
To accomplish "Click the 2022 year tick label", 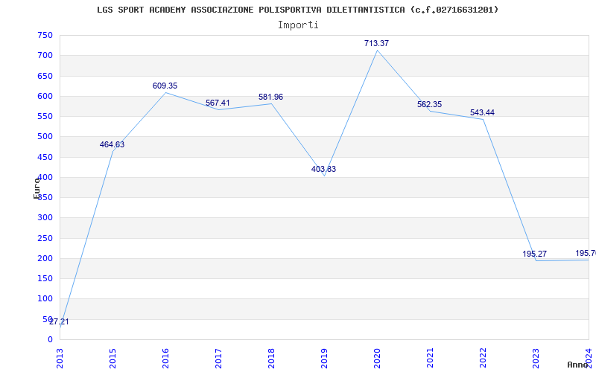I will tap(483, 358).
